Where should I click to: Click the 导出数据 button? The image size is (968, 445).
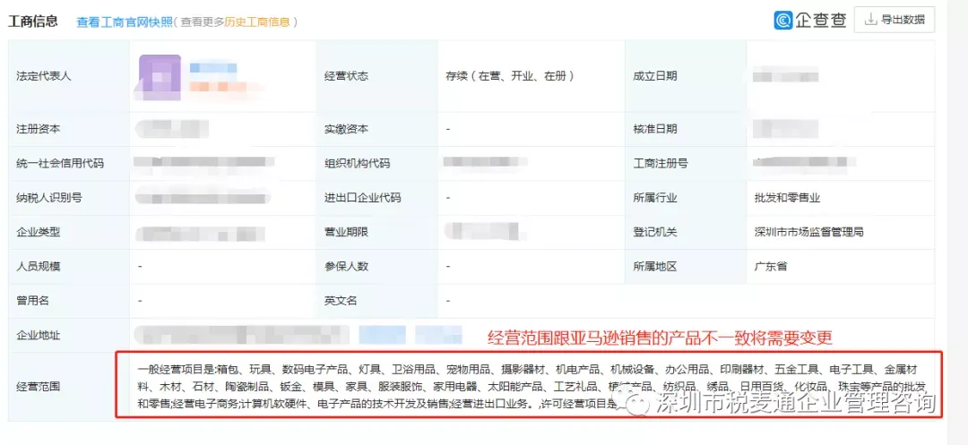894,20
